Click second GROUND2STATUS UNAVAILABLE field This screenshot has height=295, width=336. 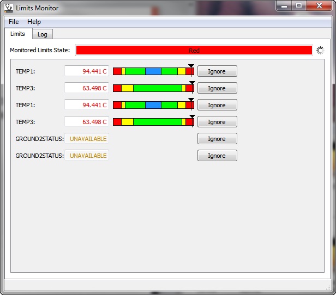(x=87, y=156)
